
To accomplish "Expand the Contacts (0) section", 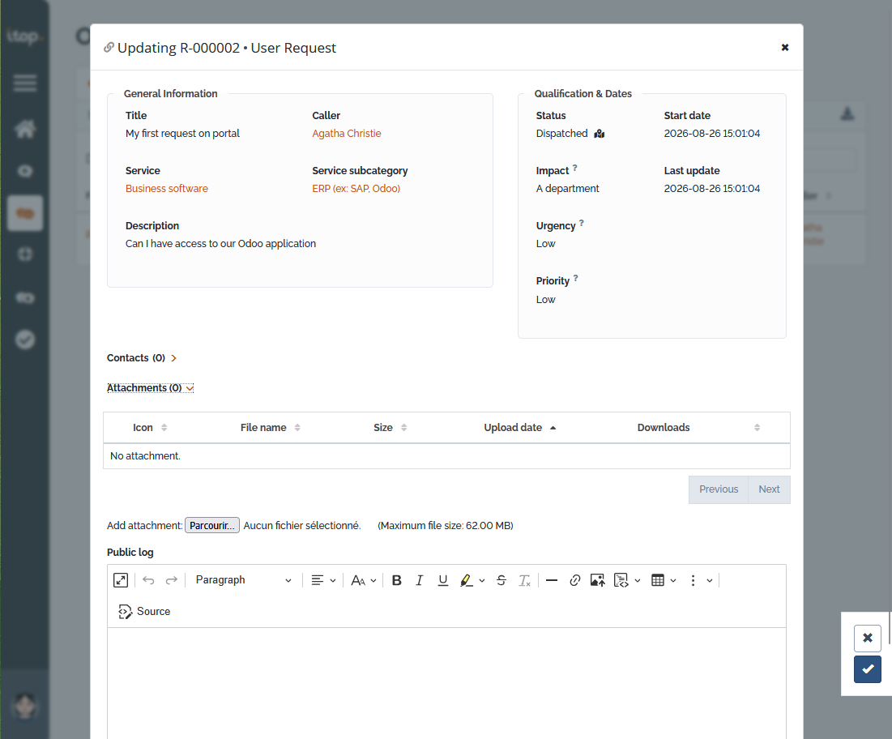I will pos(142,358).
